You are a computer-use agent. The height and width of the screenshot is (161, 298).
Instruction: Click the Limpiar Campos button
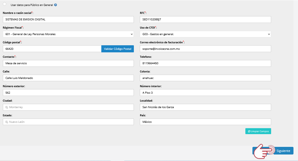coord(258,131)
